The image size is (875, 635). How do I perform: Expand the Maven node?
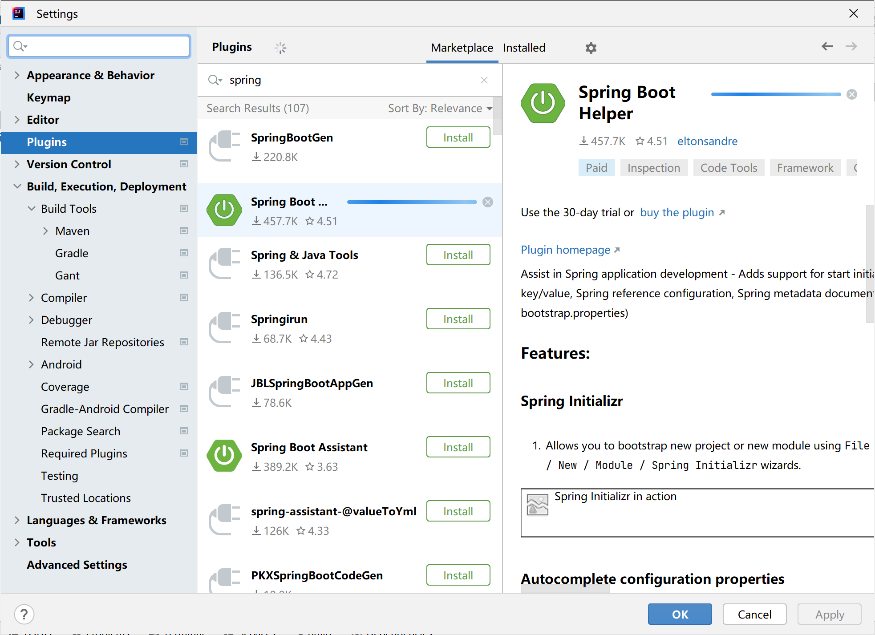[x=45, y=231]
